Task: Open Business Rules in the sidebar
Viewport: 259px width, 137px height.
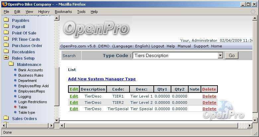Action: (31, 75)
